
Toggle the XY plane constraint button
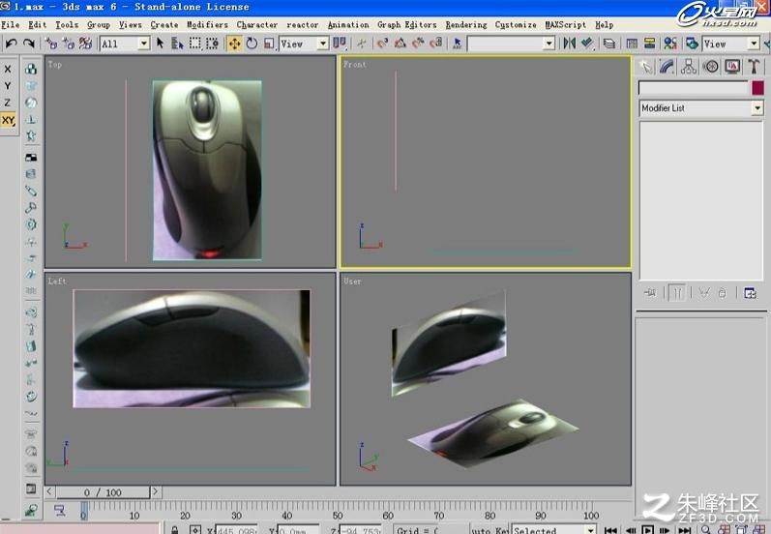9,120
